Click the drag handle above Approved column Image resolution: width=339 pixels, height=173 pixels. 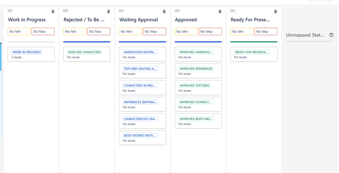177,11
